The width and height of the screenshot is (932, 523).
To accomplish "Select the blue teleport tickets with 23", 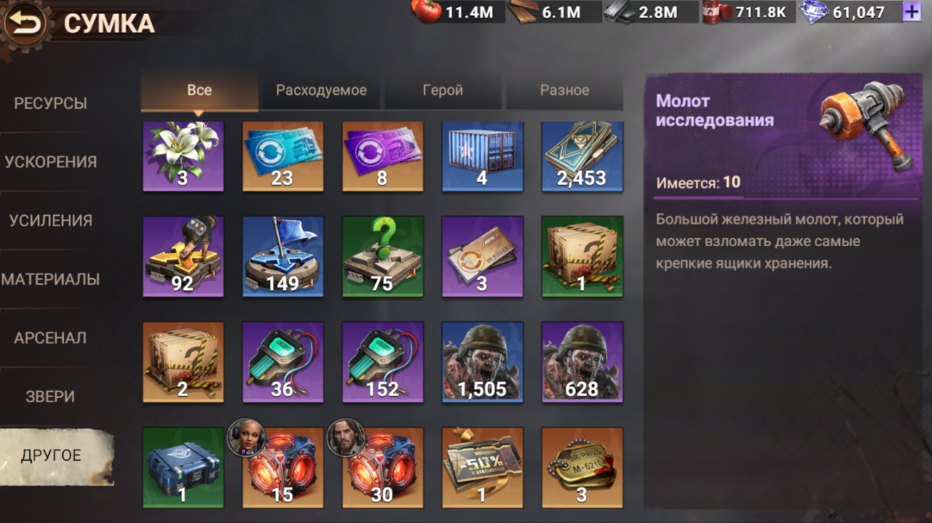I will 283,156.
